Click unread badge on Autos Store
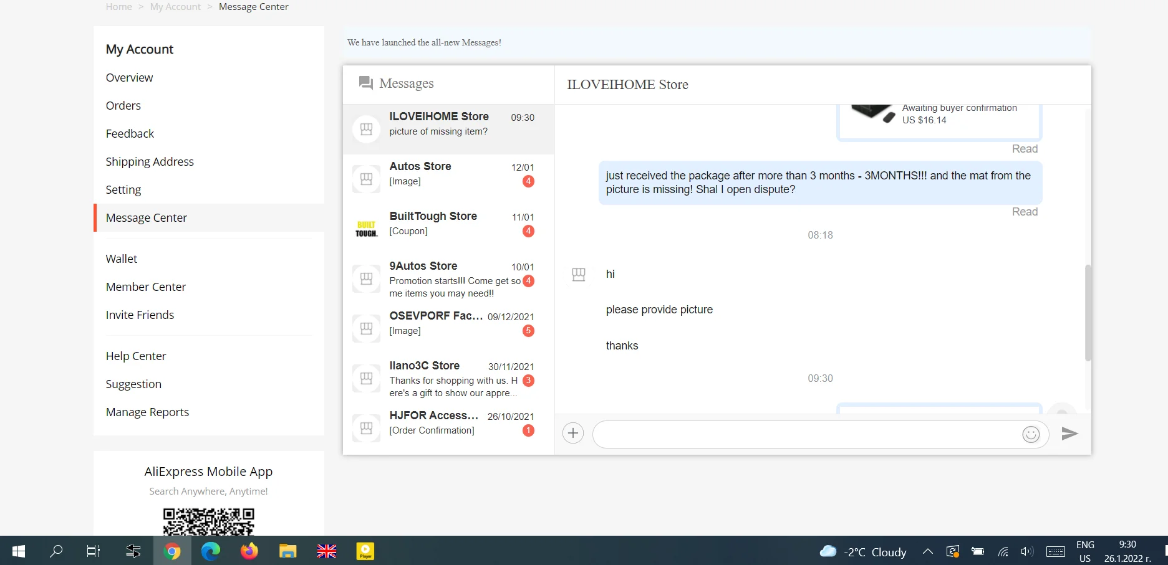The height and width of the screenshot is (565, 1168). [x=528, y=181]
